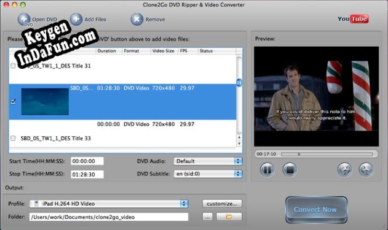388x230 pixels.
Task: Open the YouTube logo button
Action: coord(353,19)
